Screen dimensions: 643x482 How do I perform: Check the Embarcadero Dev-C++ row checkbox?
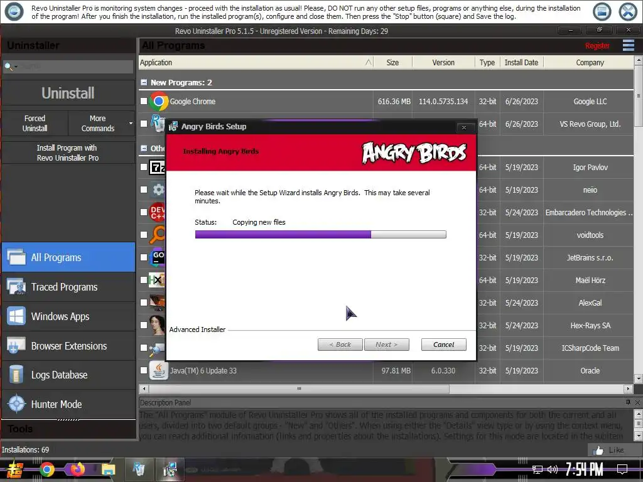click(144, 212)
